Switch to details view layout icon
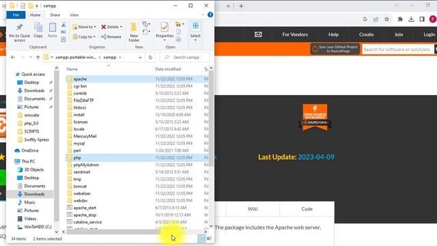This screenshot has width=437, height=246. pos(201,238)
